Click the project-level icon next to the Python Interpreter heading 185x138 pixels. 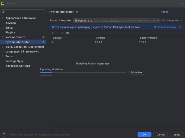77,12
